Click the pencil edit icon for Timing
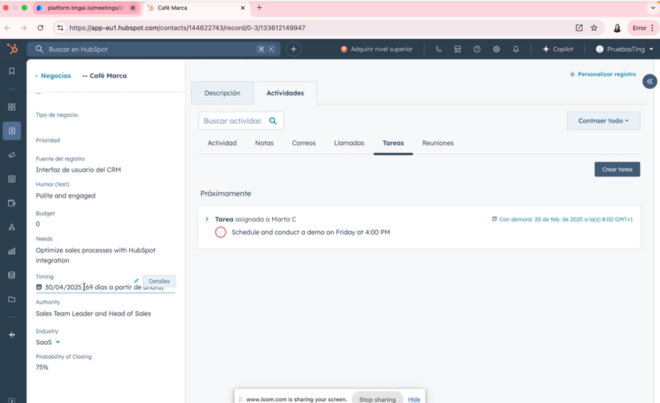Screen dimensions: 660x403 137,280
